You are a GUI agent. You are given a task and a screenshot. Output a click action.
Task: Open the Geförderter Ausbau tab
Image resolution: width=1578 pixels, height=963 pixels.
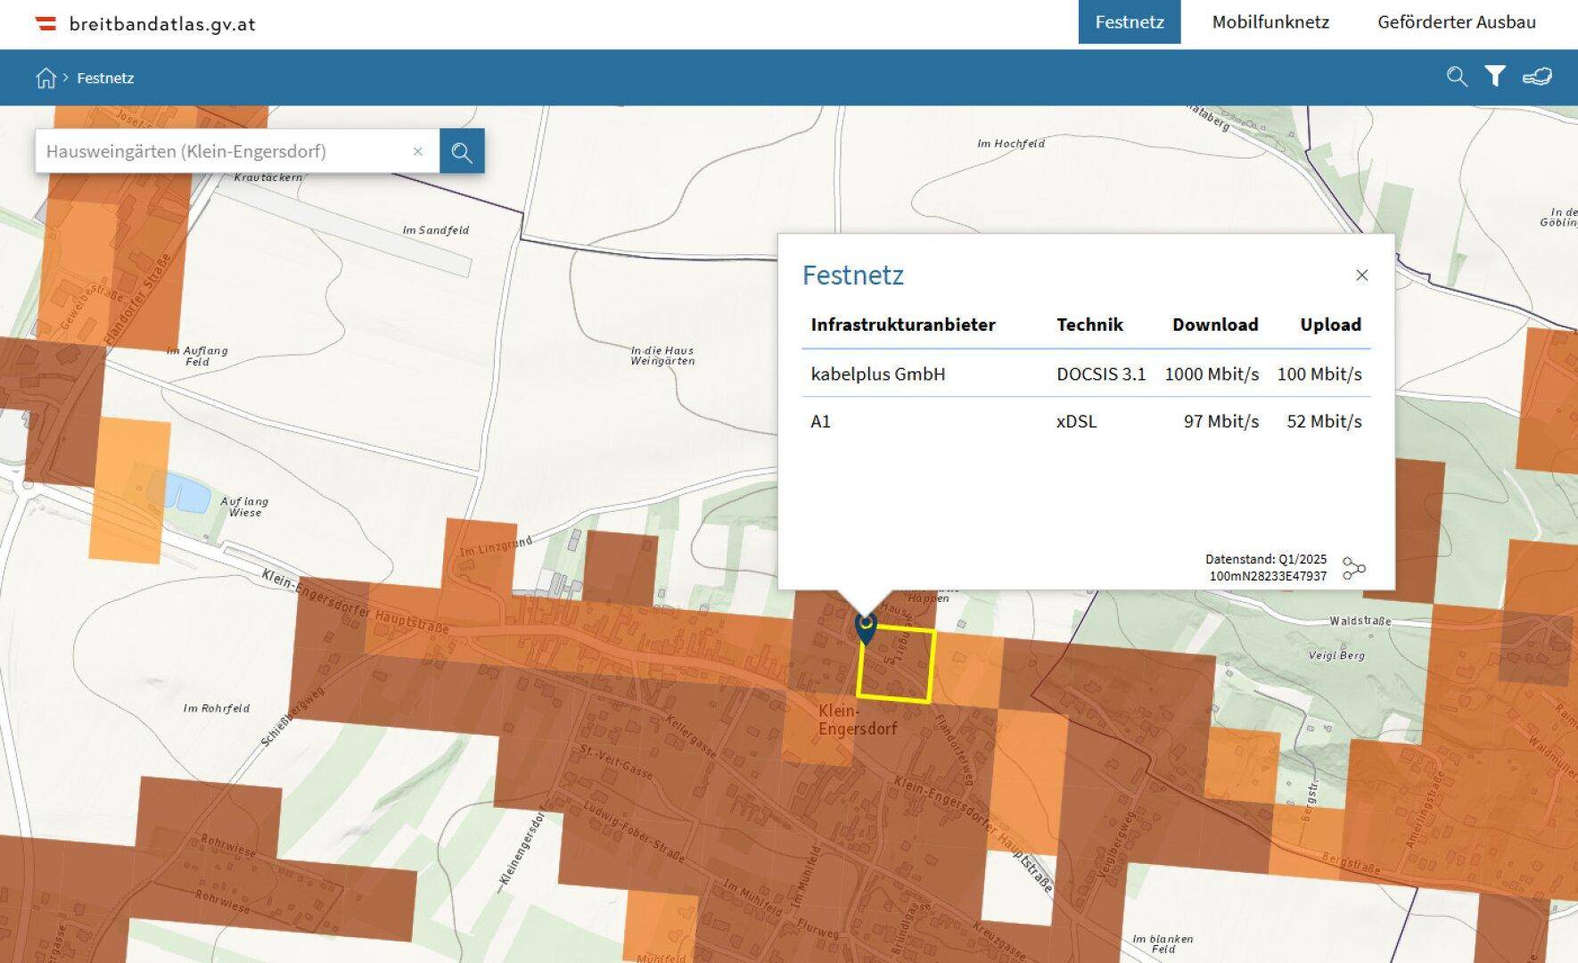(1456, 22)
